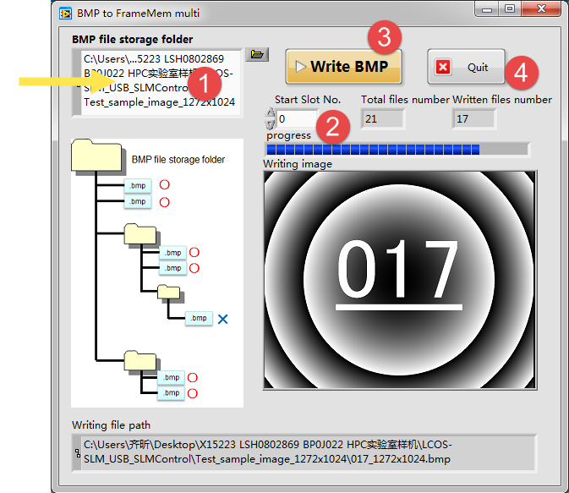Click the Write BMP button
Screen dimensions: 569x493
(343, 67)
